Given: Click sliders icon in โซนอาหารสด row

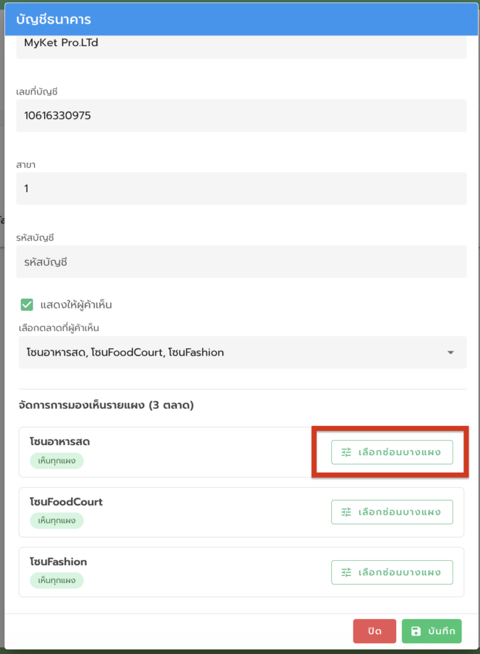Looking at the screenshot, I should pyautogui.click(x=346, y=452).
